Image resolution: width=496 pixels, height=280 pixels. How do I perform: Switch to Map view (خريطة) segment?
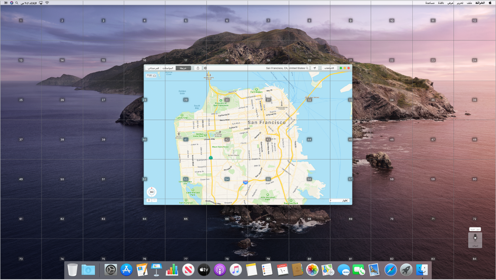(183, 68)
